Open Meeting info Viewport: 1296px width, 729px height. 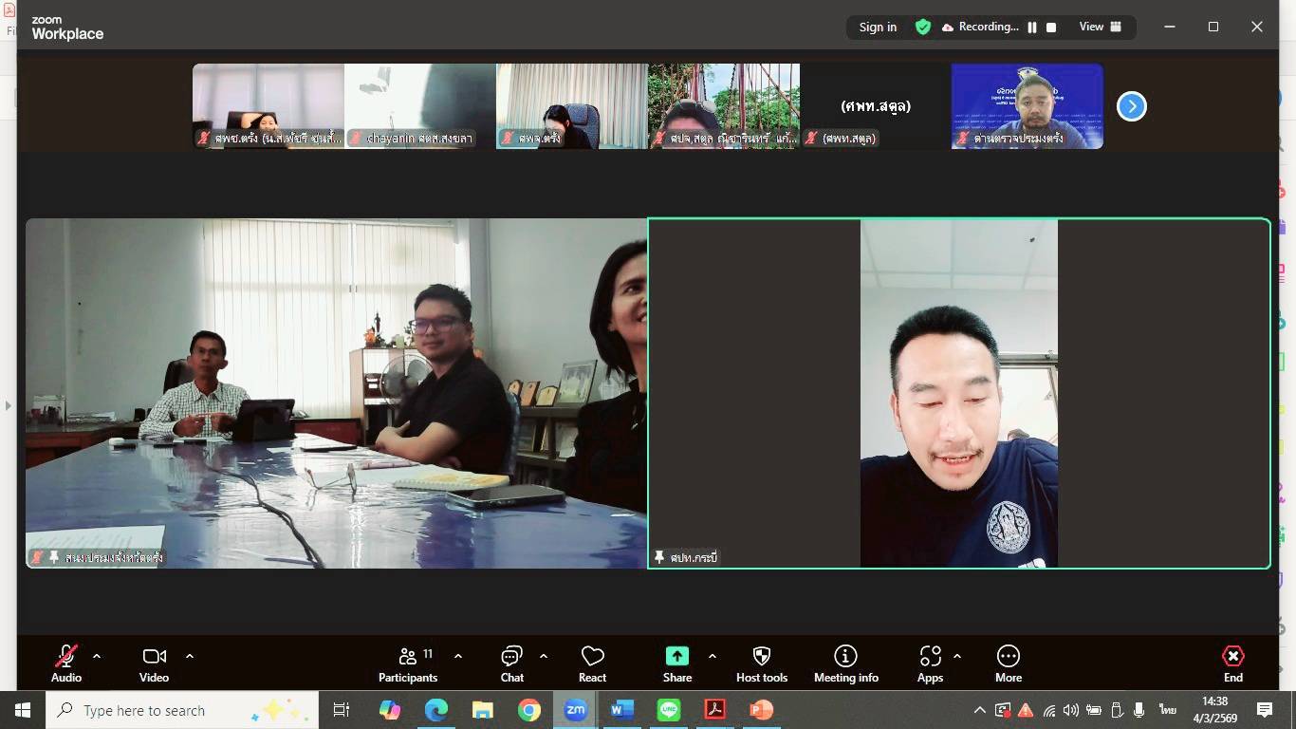coord(845,657)
